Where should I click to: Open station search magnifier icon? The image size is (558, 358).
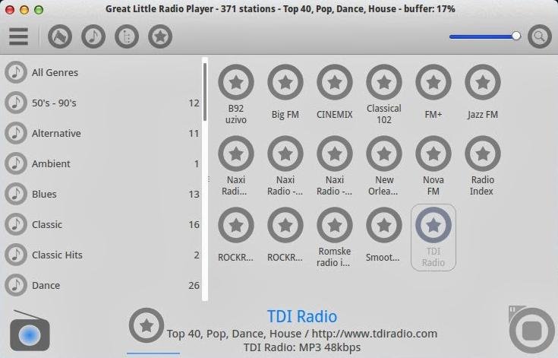coord(540,36)
